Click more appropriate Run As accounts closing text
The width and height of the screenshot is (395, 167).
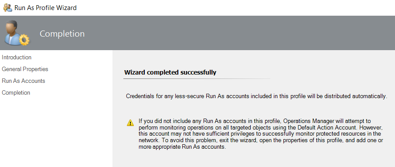pos(181,147)
